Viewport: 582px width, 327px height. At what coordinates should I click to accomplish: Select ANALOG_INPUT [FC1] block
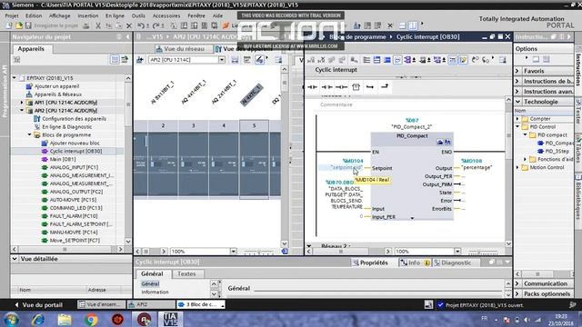[x=74, y=167]
